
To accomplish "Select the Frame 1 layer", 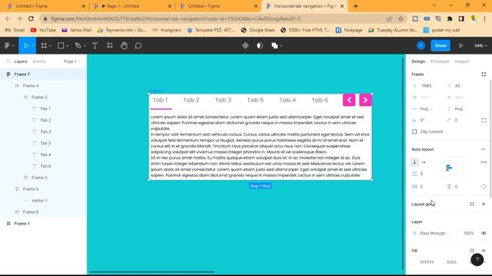I will coord(43,223).
